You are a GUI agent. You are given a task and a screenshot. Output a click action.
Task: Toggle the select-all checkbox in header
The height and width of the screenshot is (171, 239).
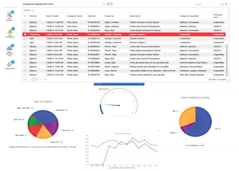click(x=25, y=16)
